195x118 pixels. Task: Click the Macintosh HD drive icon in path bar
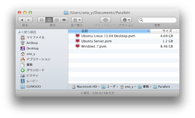tap(74, 87)
